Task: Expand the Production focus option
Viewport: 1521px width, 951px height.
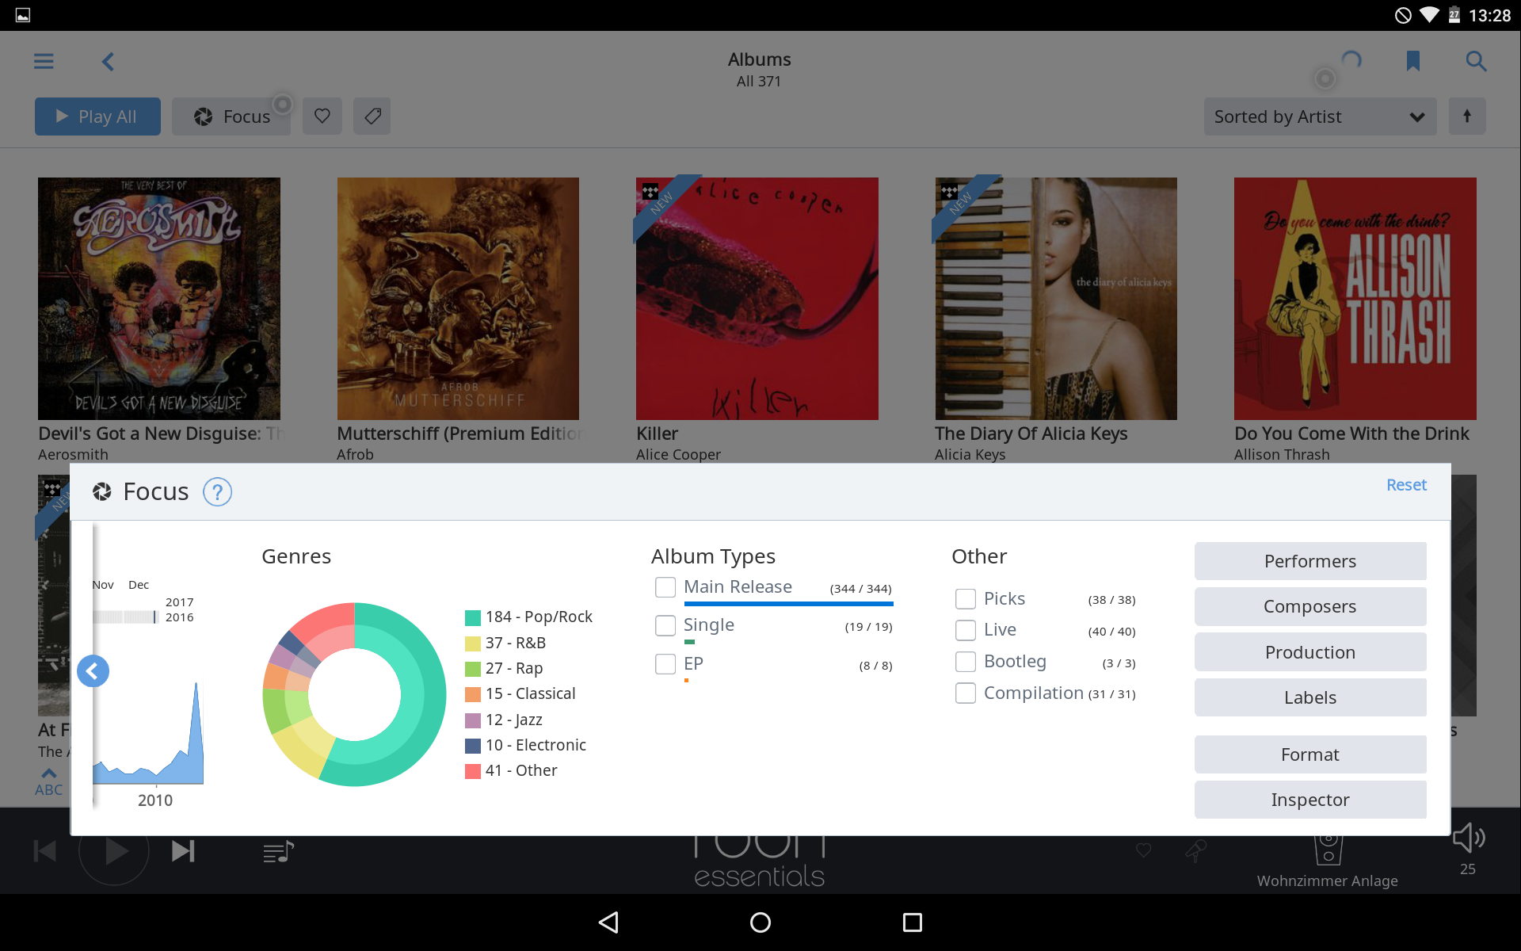Action: pyautogui.click(x=1310, y=652)
